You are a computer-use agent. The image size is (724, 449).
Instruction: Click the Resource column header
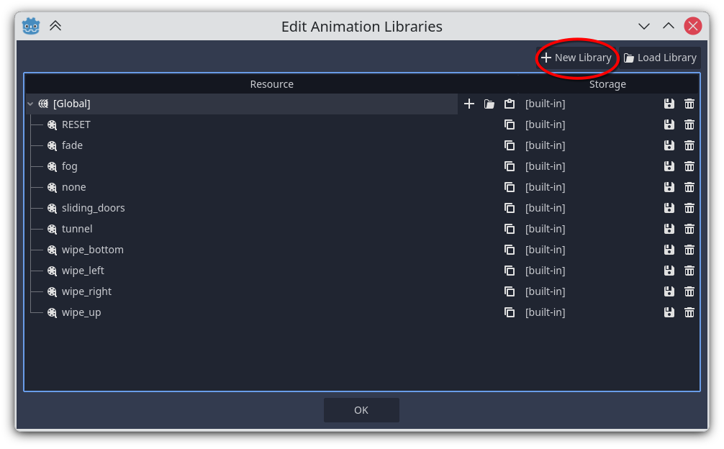[271, 83]
